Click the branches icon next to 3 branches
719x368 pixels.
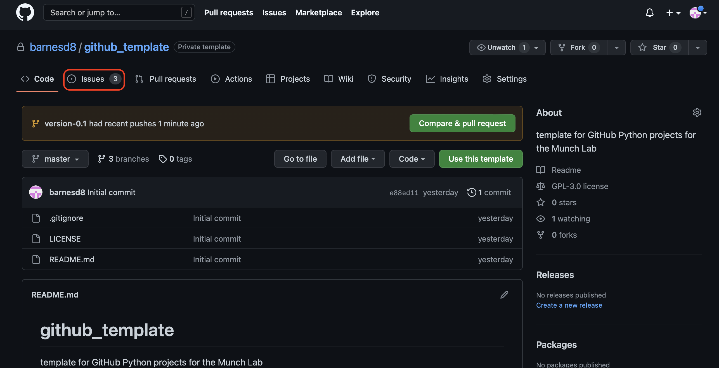coord(101,159)
